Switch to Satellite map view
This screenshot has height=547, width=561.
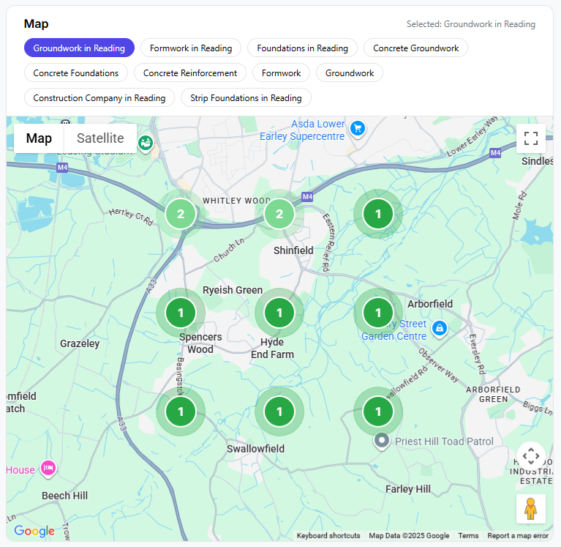(x=100, y=138)
